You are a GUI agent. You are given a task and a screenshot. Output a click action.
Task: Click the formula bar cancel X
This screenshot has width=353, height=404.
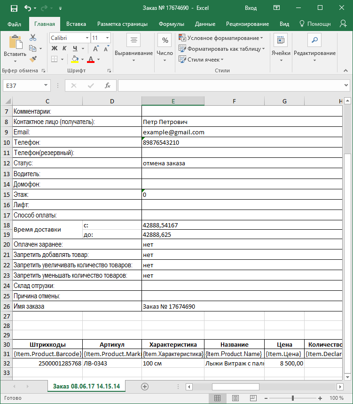pyautogui.click(x=74, y=85)
